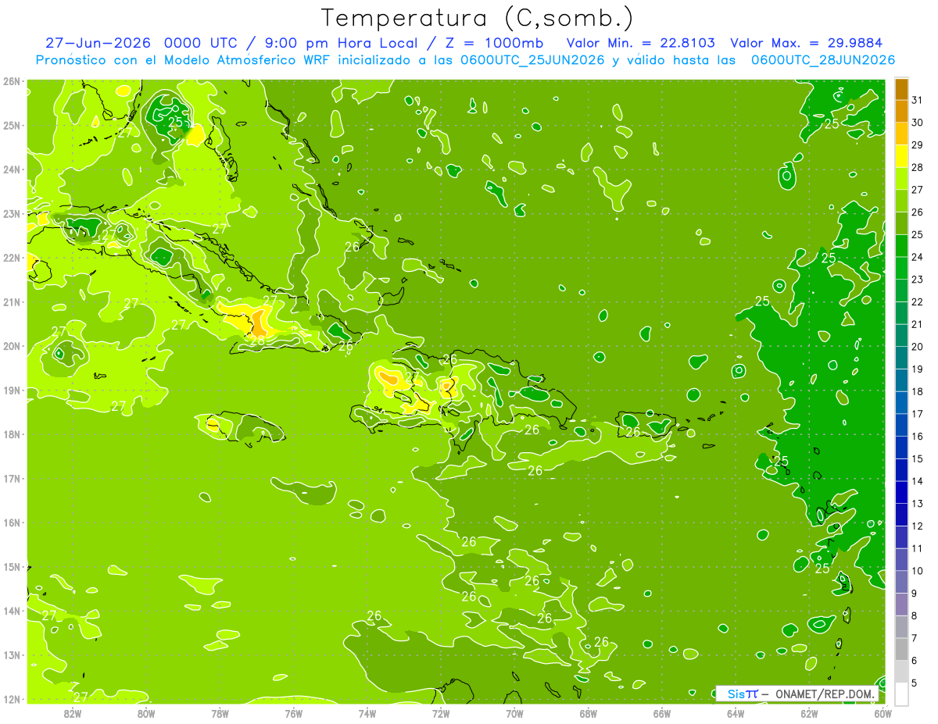Click the "68W" longitude axis label
Image resolution: width=938 pixels, height=724 pixels.
pos(589,713)
